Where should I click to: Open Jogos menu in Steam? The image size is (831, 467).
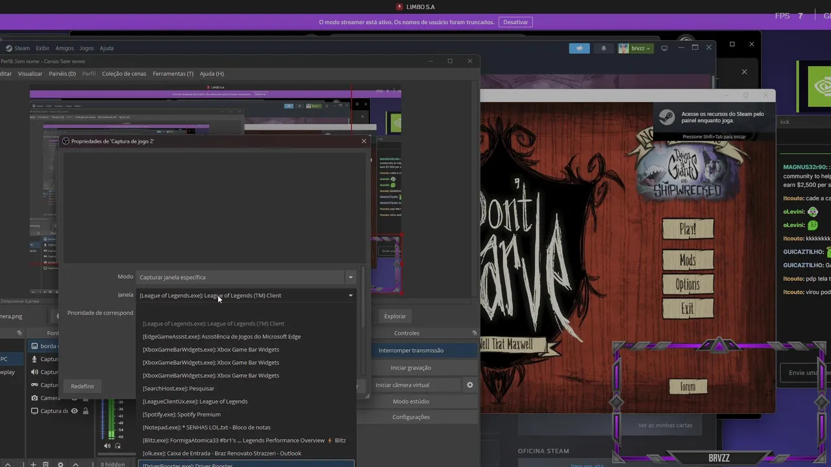click(86, 48)
